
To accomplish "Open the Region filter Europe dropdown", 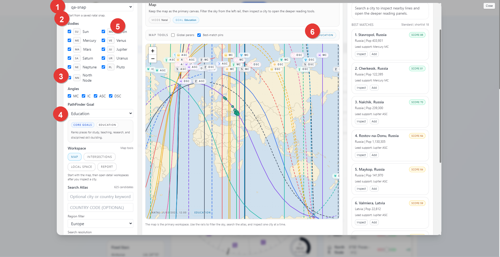I will point(100,224).
